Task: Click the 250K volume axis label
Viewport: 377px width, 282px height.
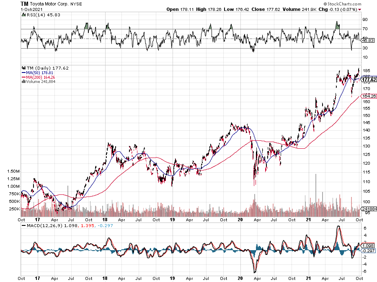Action: (14, 209)
